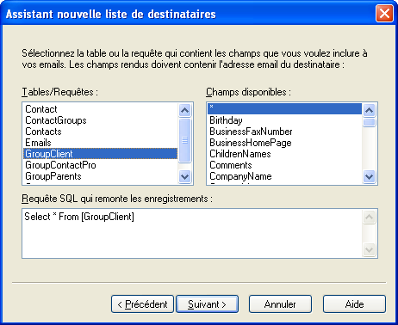Open help with the Aide button
398x325 pixels.
click(x=354, y=304)
